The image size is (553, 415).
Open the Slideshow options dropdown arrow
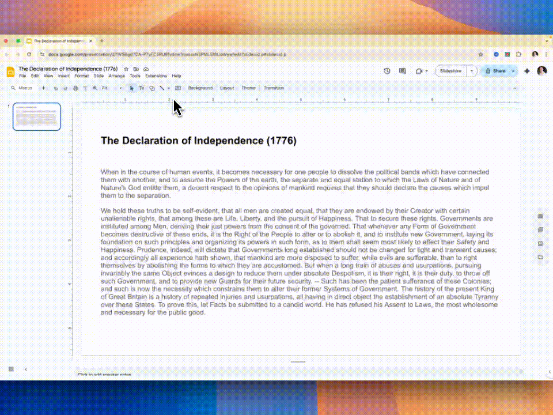(471, 71)
